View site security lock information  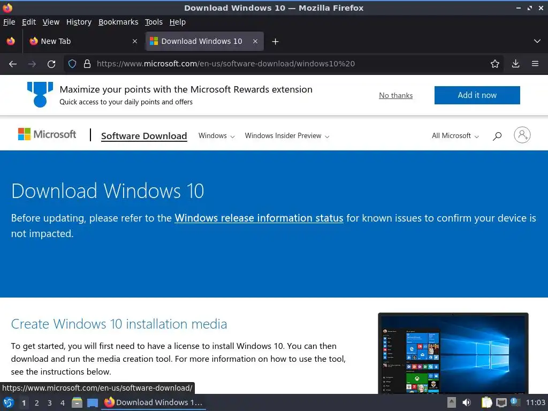click(87, 64)
